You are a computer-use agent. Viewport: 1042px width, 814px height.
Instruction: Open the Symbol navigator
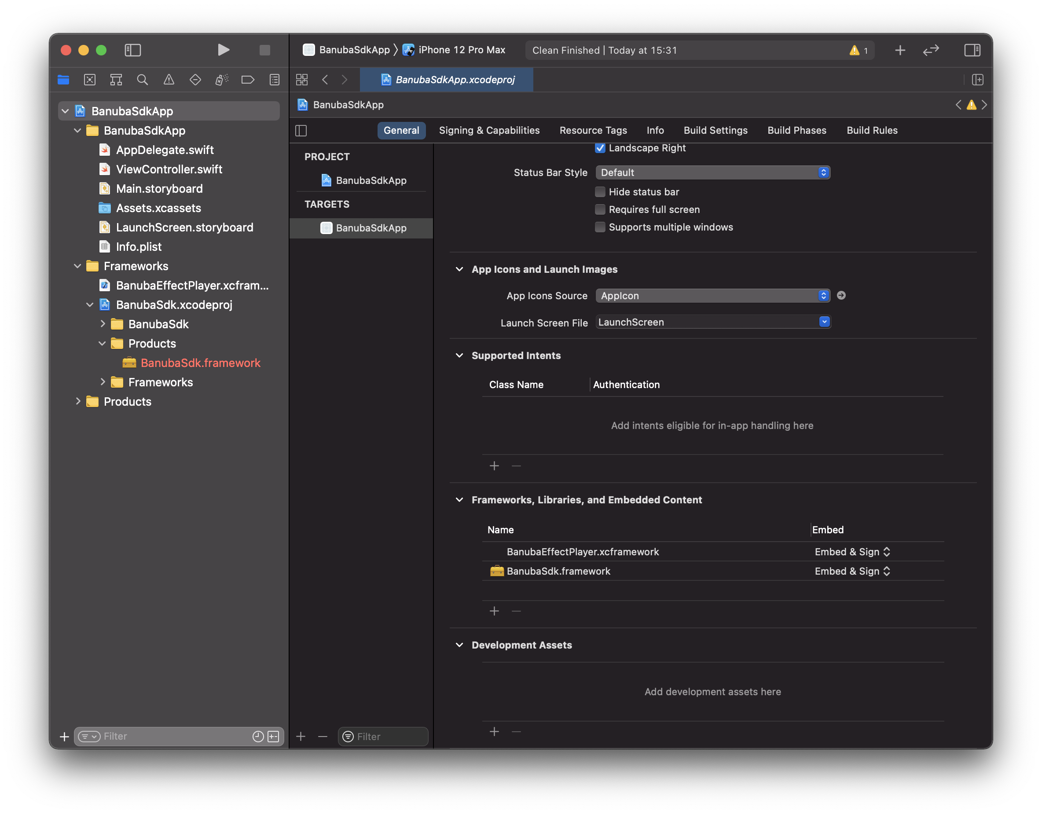pyautogui.click(x=116, y=80)
